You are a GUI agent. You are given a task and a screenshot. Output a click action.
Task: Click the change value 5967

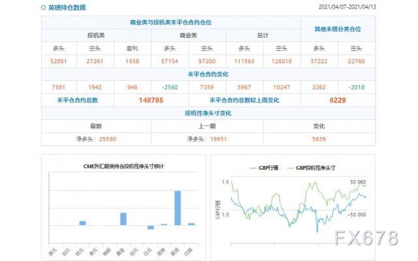point(244,87)
